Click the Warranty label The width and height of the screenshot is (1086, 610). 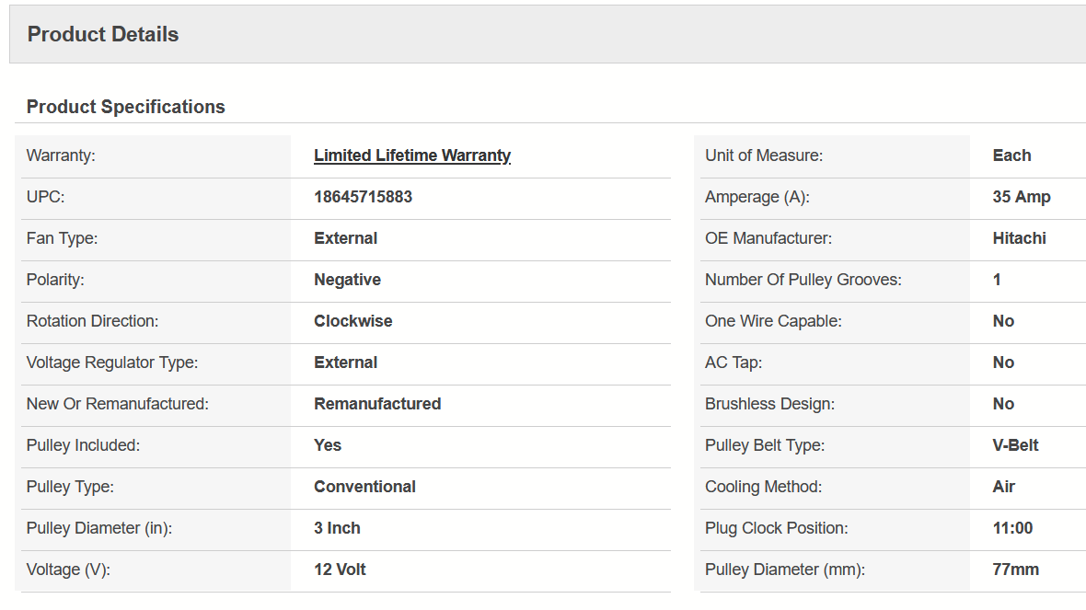(x=61, y=155)
